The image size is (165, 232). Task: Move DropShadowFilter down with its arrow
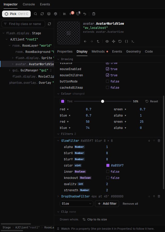coord(149,196)
